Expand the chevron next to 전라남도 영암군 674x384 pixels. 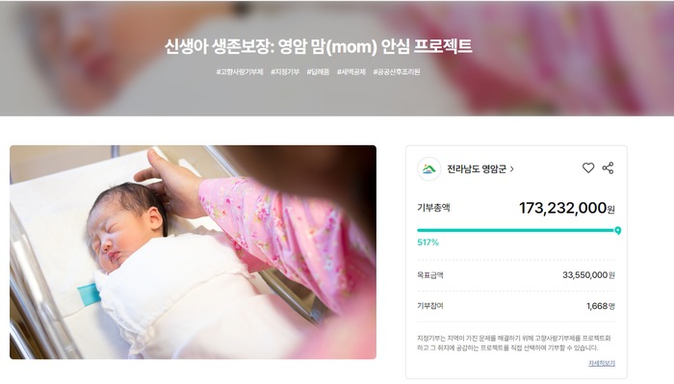coord(512,169)
